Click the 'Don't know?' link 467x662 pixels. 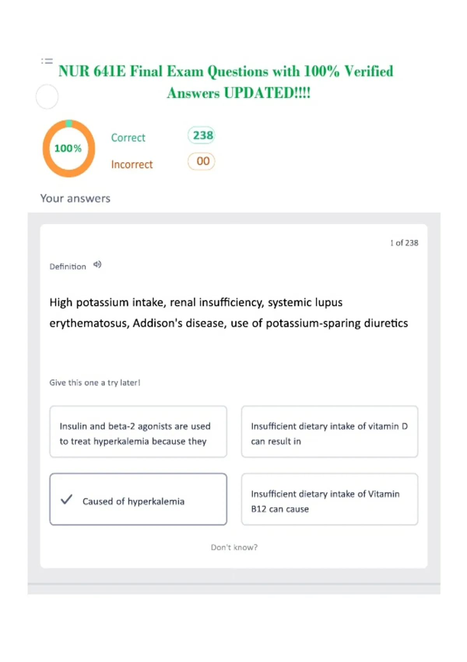[x=234, y=547]
